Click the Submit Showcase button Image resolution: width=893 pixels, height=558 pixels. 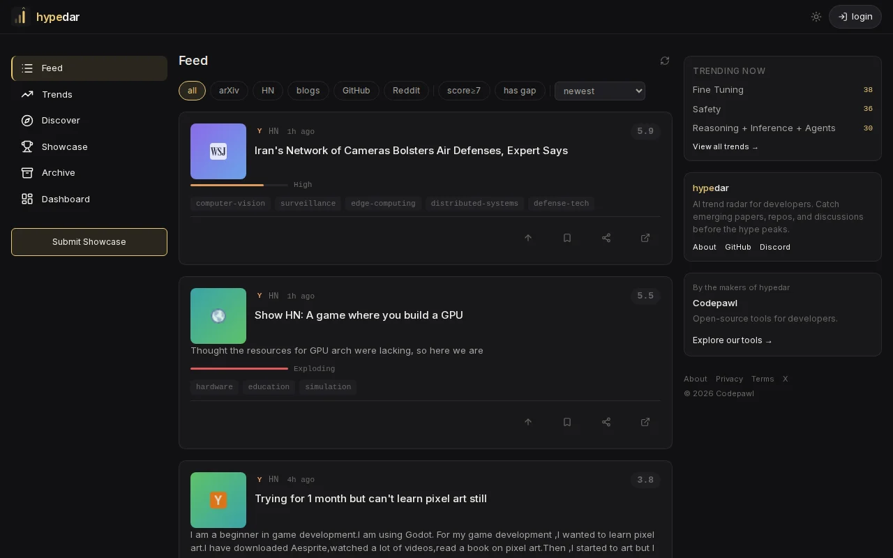point(89,242)
